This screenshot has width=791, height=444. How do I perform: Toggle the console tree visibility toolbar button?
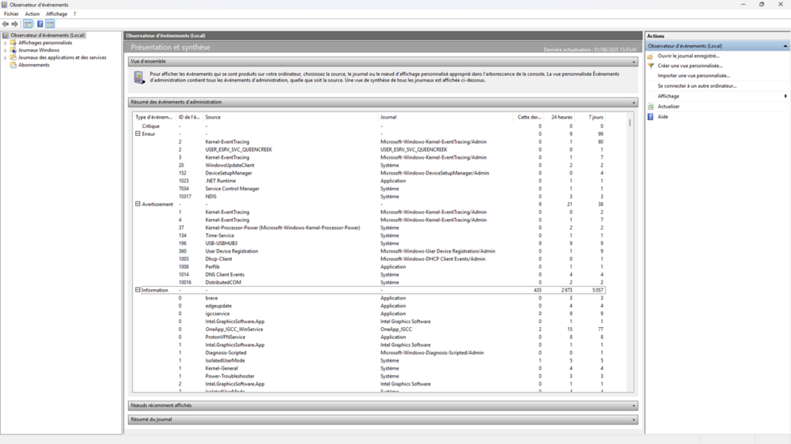tap(28, 24)
